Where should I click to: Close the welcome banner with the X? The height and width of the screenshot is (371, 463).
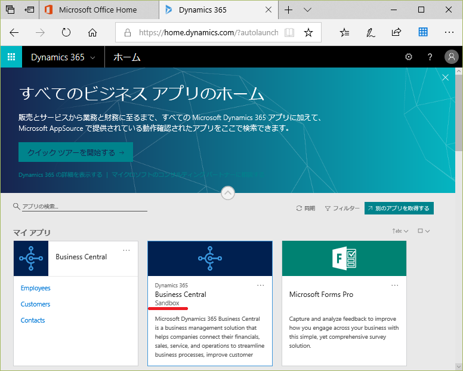[445, 78]
